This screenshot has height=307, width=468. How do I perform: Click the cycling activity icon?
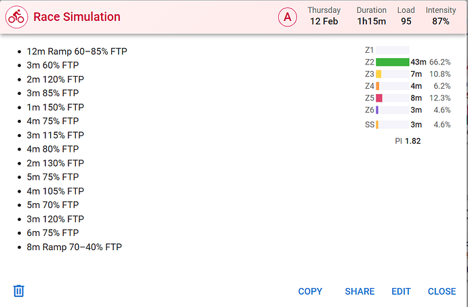(x=17, y=17)
